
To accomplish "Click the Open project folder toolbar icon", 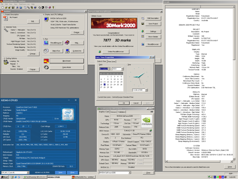I will pos(6,7).
